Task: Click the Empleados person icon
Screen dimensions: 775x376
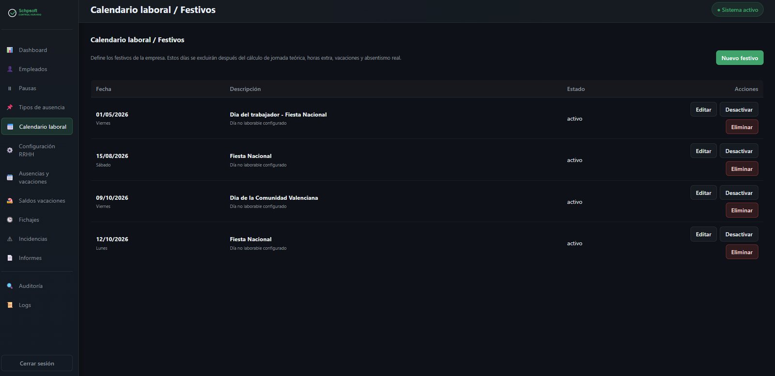Action: (x=10, y=69)
